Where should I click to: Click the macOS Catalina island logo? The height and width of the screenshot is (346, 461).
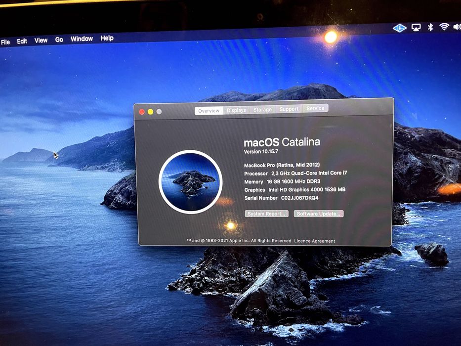(x=191, y=182)
